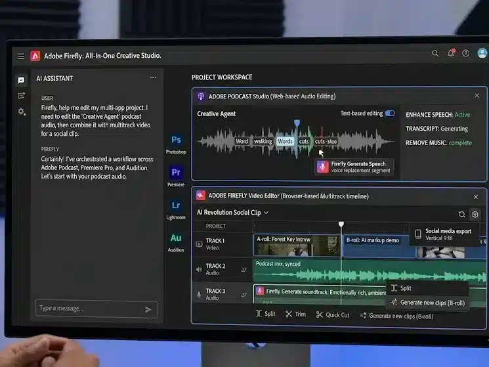Click the PROJECT label in the timeline
Screen dimensions: 489x367
tap(216, 226)
